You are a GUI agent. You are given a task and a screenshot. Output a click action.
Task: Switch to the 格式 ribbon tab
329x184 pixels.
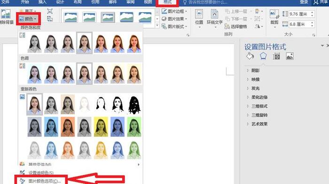[167, 2]
